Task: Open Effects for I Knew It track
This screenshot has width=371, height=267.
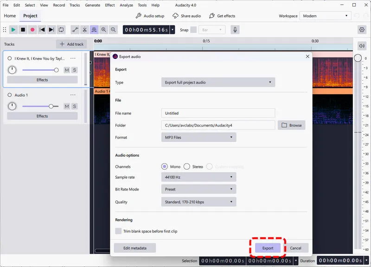Action: click(42, 80)
